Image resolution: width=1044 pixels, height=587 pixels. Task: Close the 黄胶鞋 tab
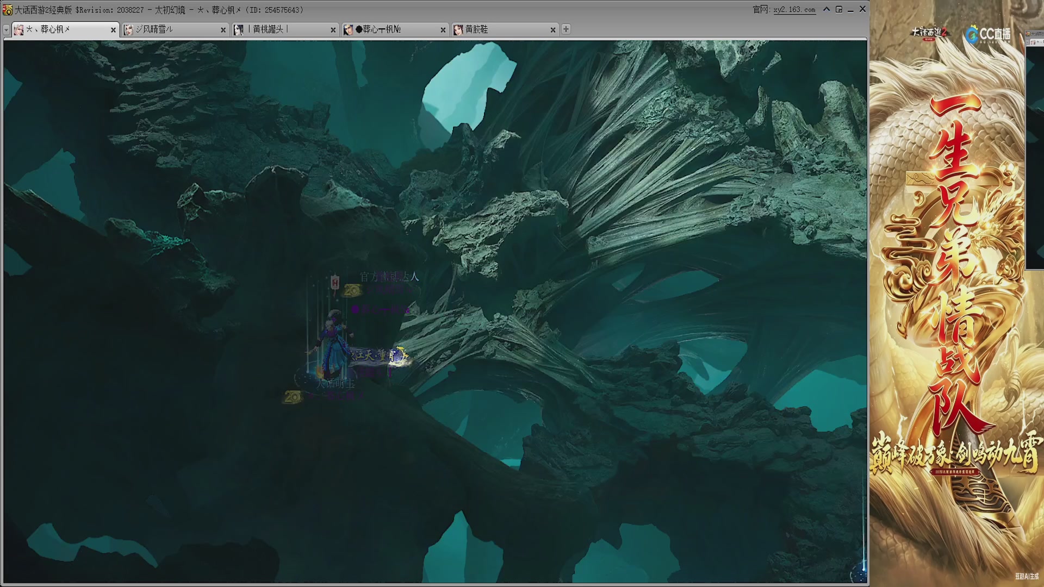point(552,30)
